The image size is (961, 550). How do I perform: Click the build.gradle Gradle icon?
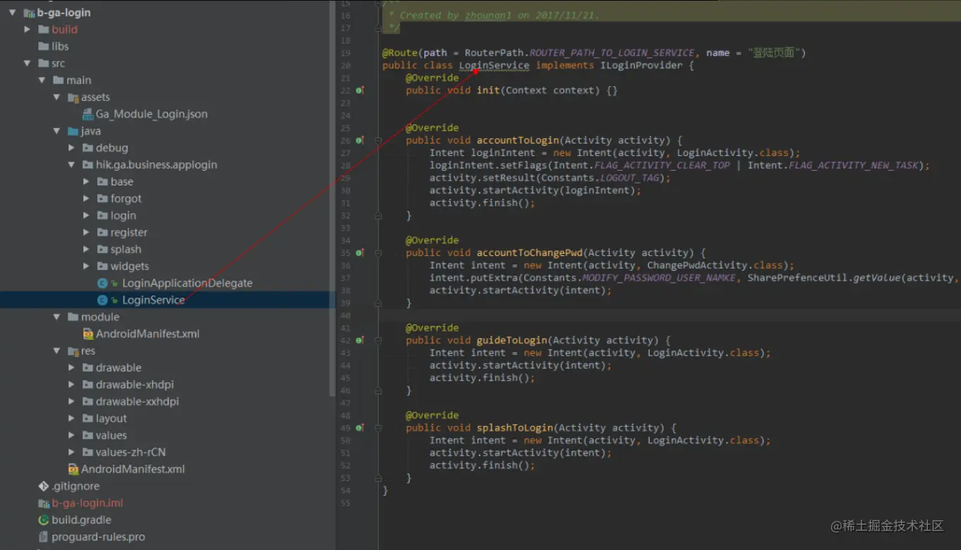coord(44,520)
